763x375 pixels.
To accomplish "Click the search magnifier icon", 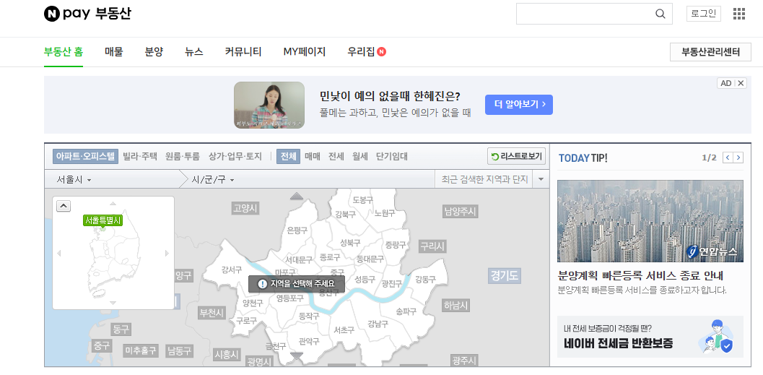I will coord(660,14).
